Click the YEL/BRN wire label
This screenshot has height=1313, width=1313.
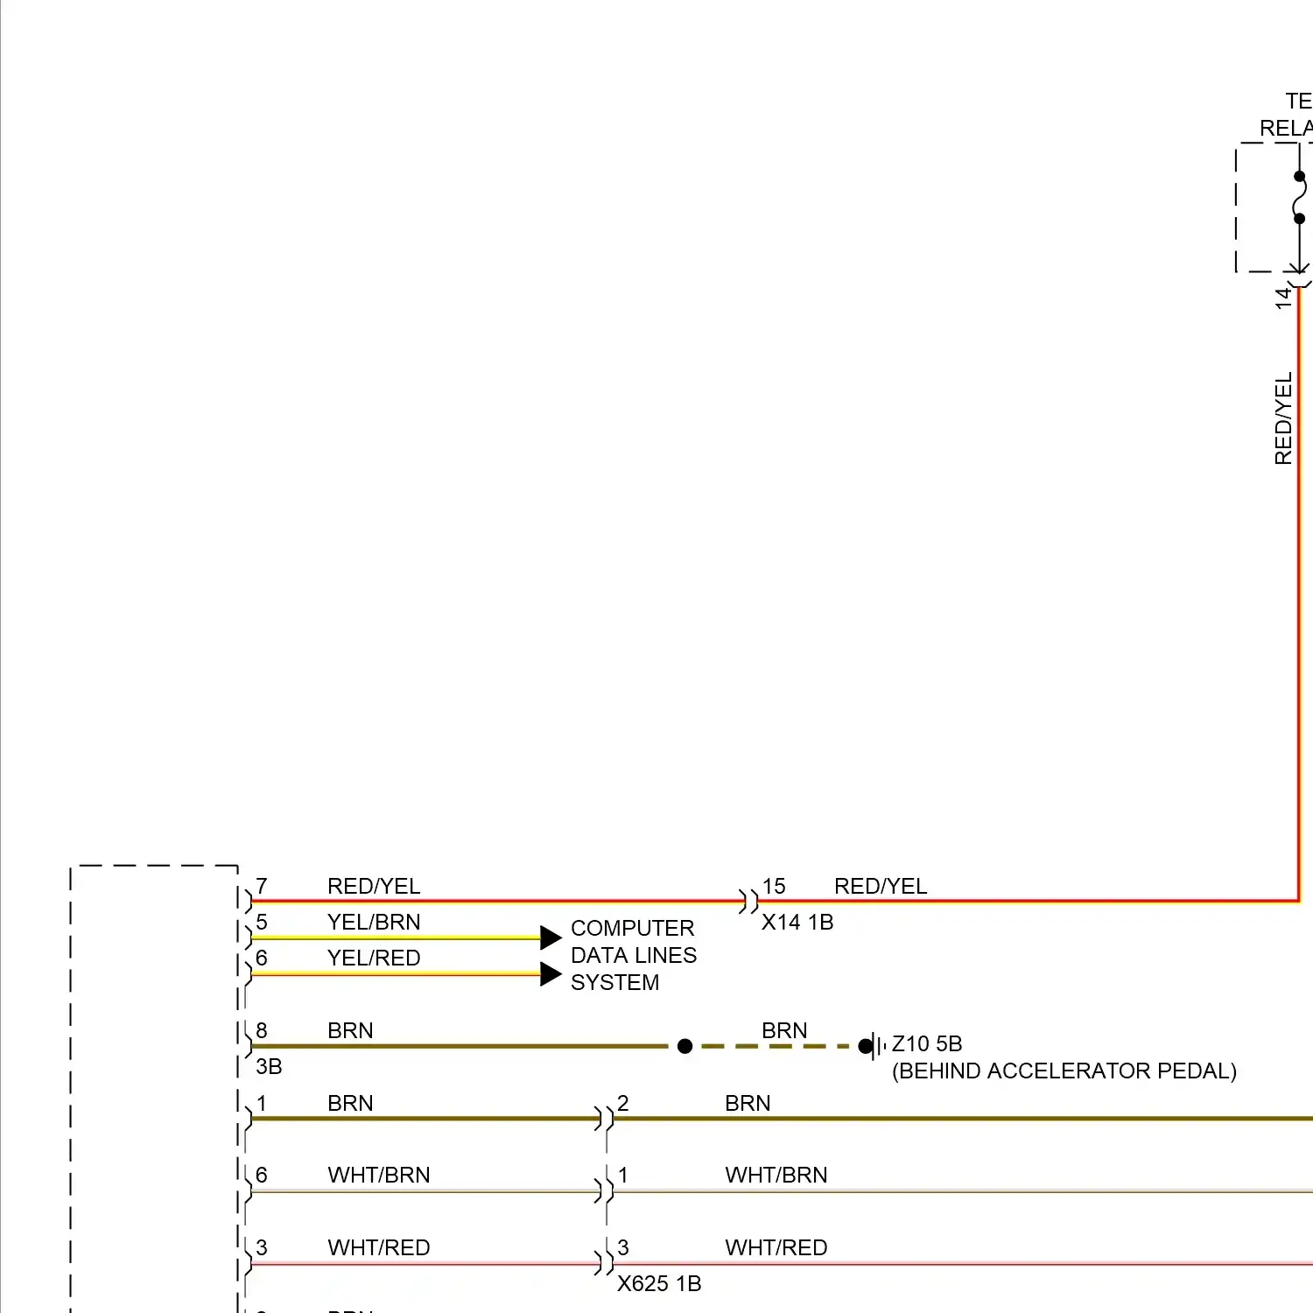coord(374,922)
